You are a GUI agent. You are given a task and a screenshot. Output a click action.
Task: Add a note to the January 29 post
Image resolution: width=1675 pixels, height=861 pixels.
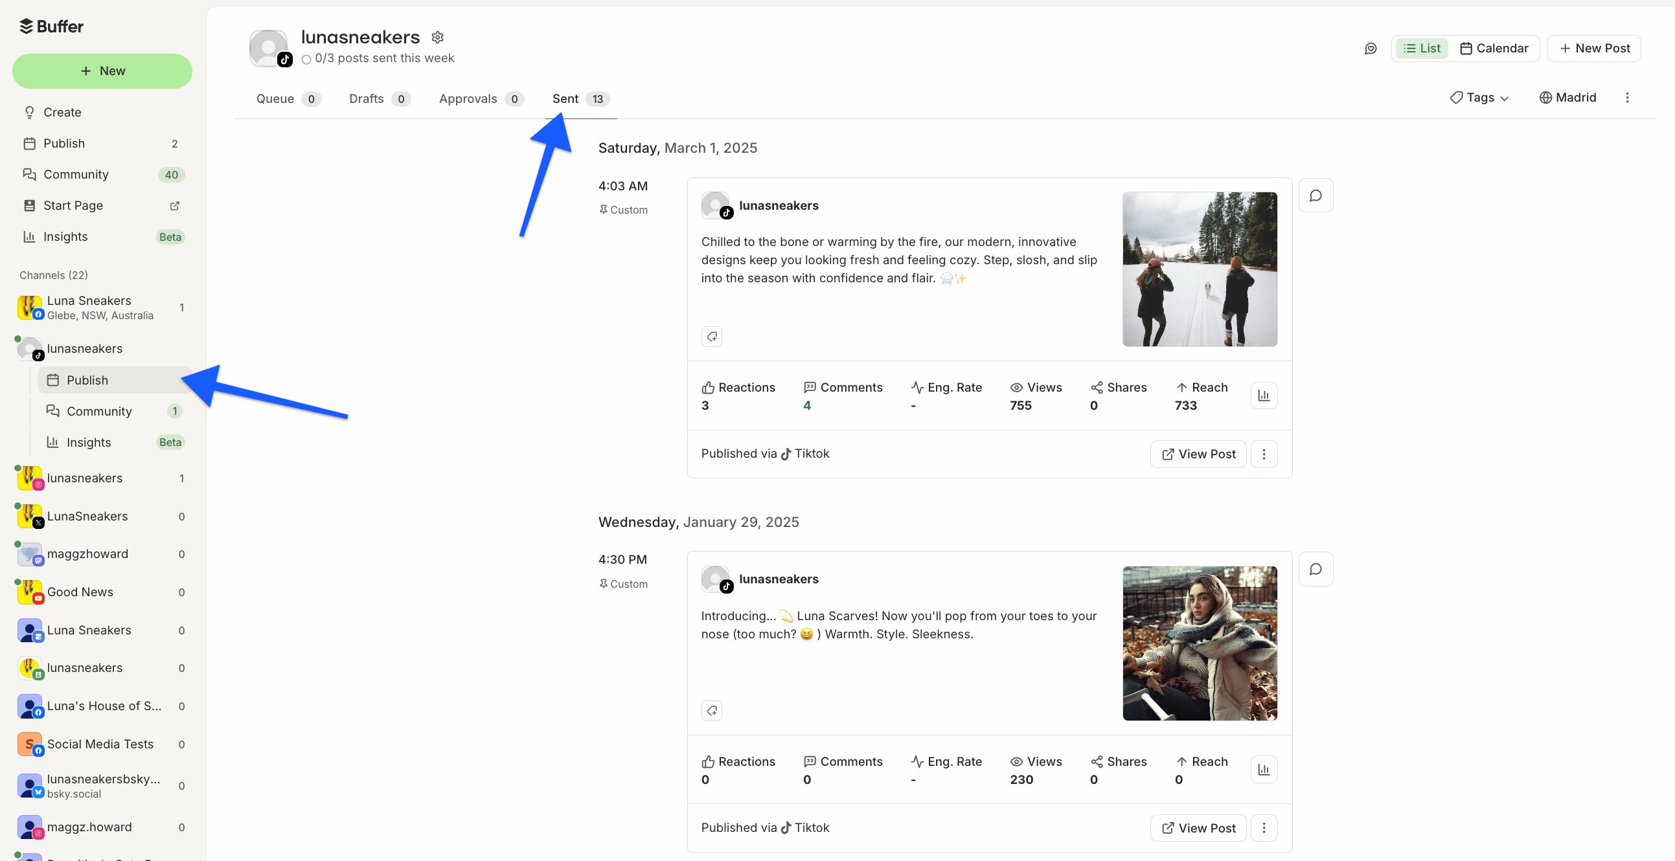pyautogui.click(x=1316, y=569)
